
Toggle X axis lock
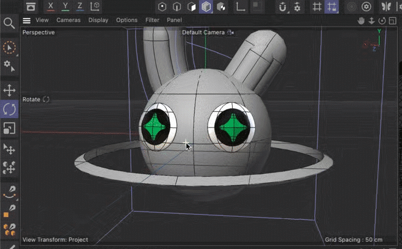tap(50, 6)
